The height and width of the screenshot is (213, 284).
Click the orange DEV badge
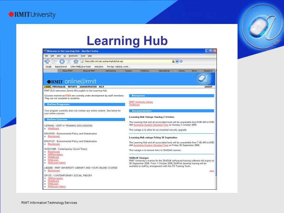68,96
